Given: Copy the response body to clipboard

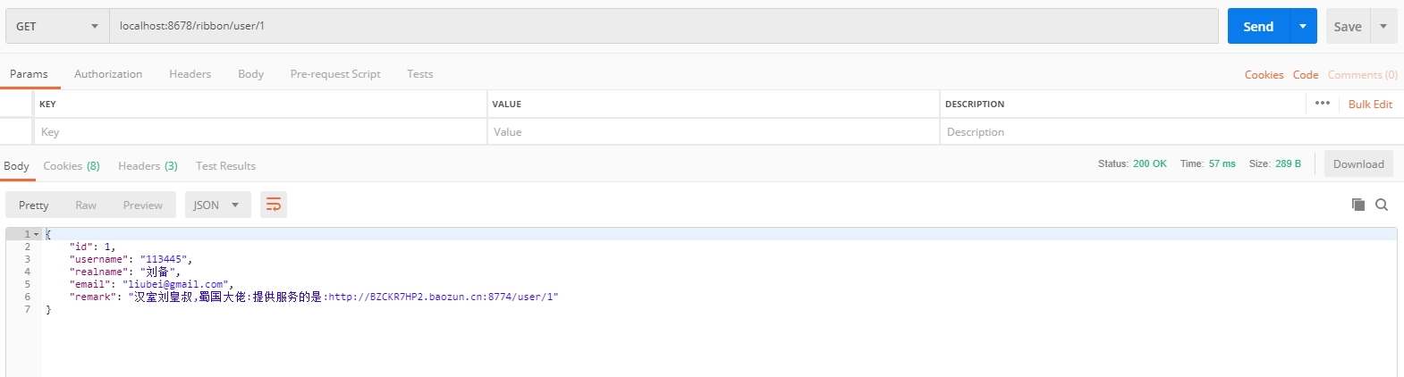Looking at the screenshot, I should point(1357,205).
